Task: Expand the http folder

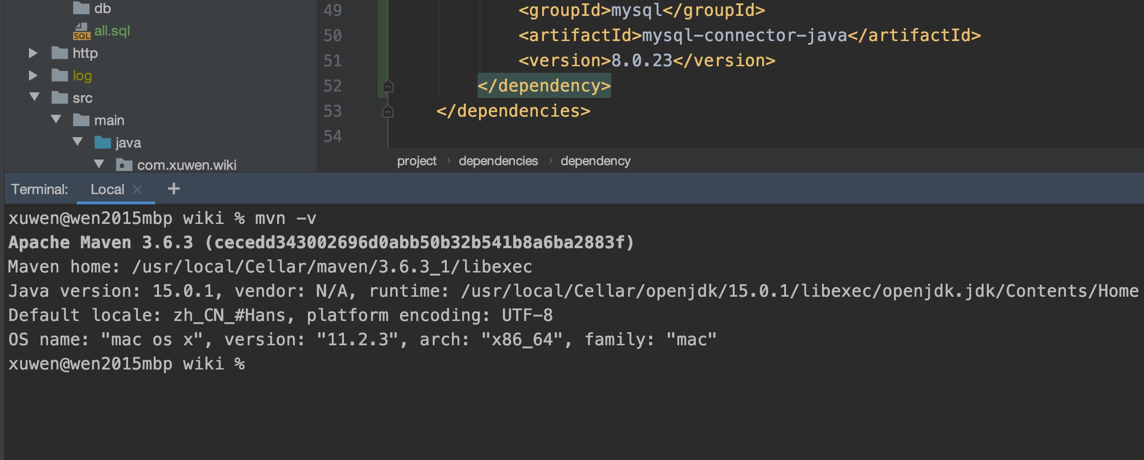Action: pos(33,53)
